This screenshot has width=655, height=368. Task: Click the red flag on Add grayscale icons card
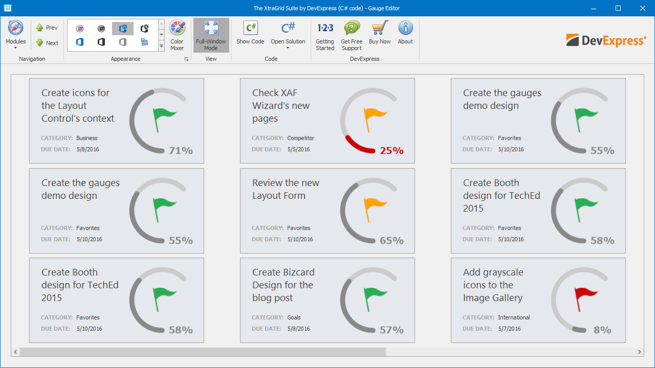coord(586,299)
